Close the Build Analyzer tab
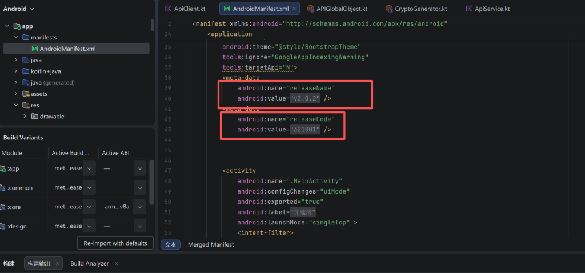Viewport: 585px width, 273px height. pyautogui.click(x=117, y=264)
